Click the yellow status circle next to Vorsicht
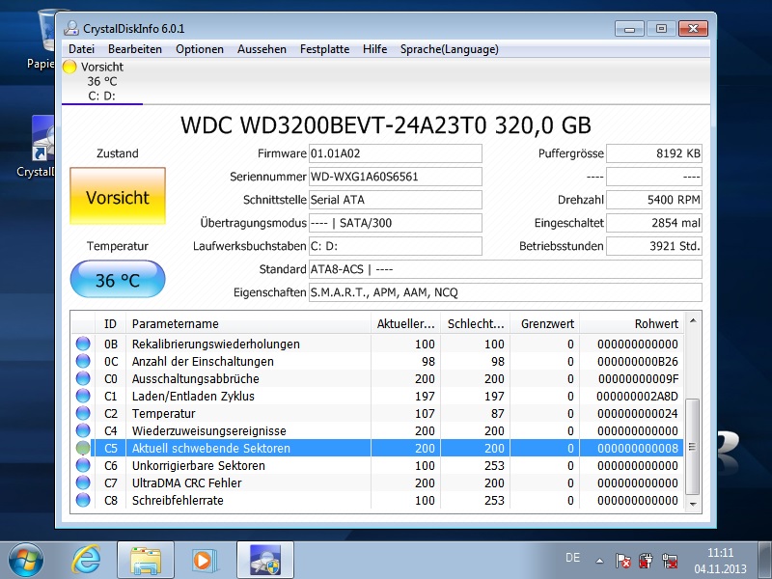 point(69,67)
